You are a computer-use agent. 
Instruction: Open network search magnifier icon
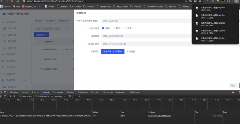[14, 96]
